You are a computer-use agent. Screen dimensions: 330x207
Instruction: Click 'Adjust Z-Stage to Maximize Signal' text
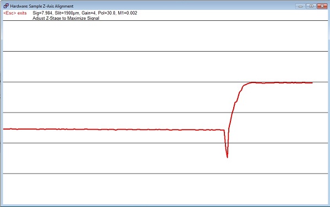[x=66, y=18]
